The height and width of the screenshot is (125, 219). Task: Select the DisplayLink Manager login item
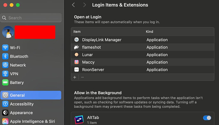coord(143,40)
